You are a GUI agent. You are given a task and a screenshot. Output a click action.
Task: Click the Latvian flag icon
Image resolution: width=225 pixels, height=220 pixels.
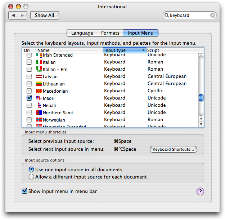pos(39,76)
